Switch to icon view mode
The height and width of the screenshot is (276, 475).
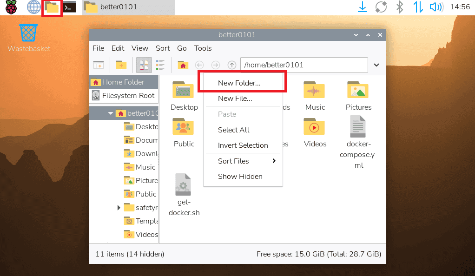(144, 65)
